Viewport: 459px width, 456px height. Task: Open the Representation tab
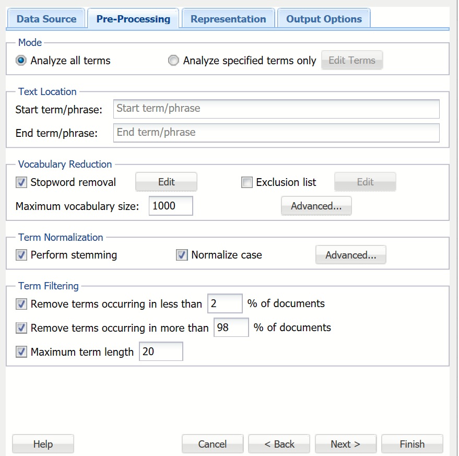[x=228, y=19]
